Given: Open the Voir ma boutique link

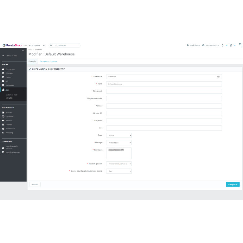Looking at the screenshot, I should pos(210,45).
